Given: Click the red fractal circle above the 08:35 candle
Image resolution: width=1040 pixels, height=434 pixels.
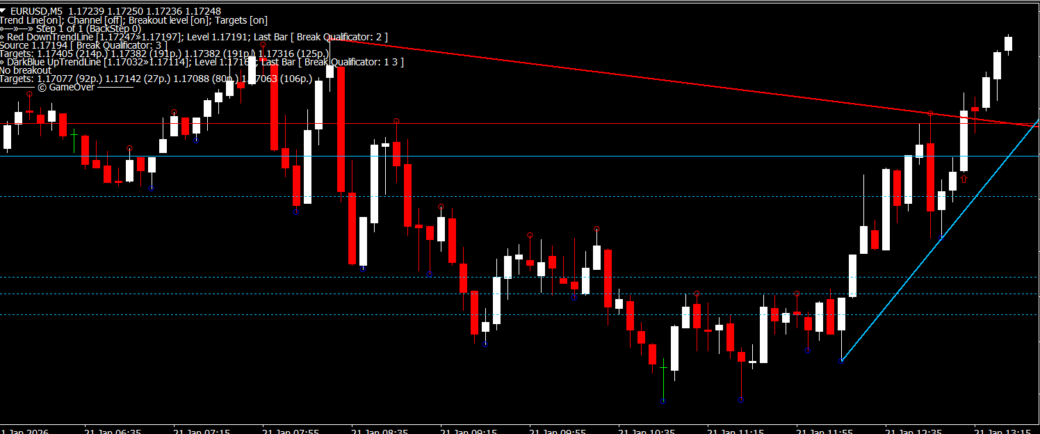Looking at the screenshot, I should coord(396,121).
